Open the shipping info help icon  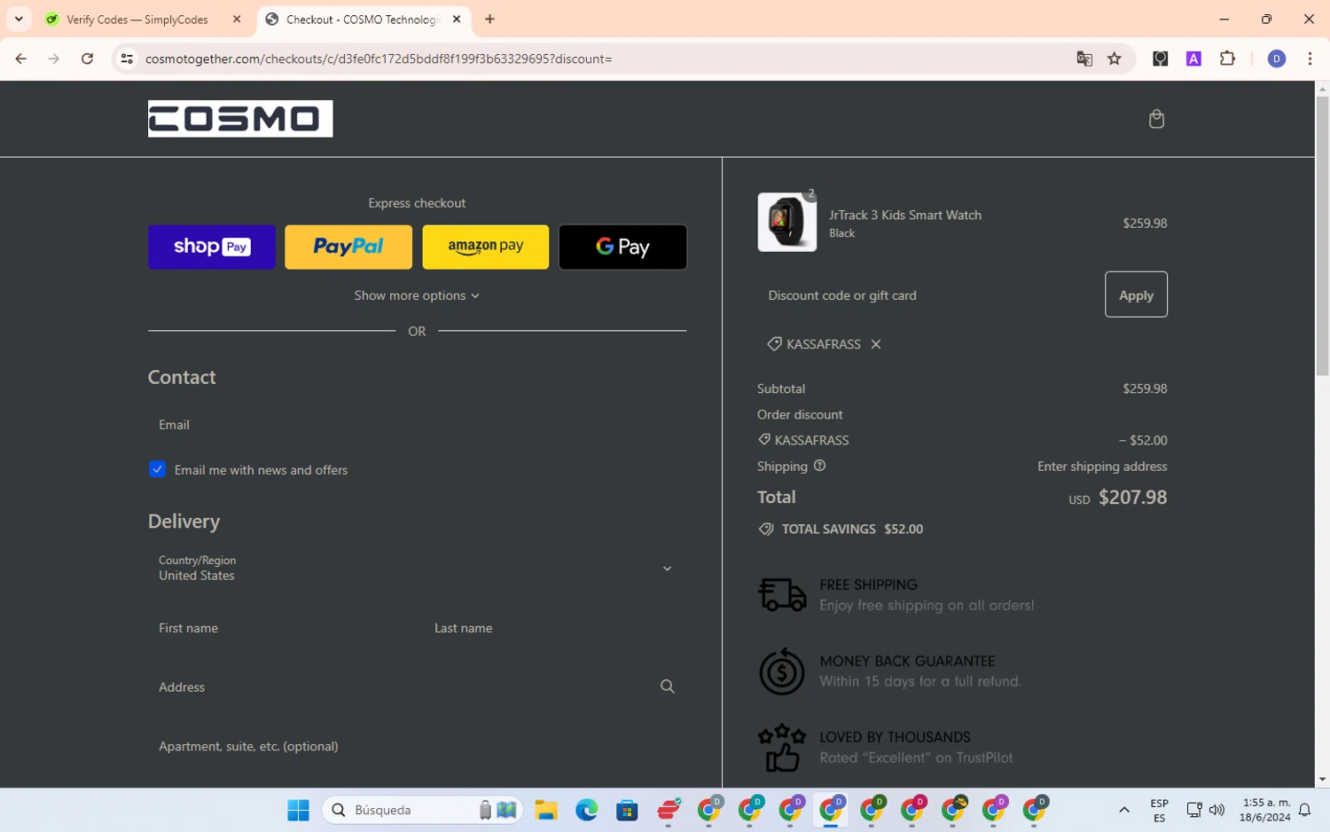click(x=820, y=466)
